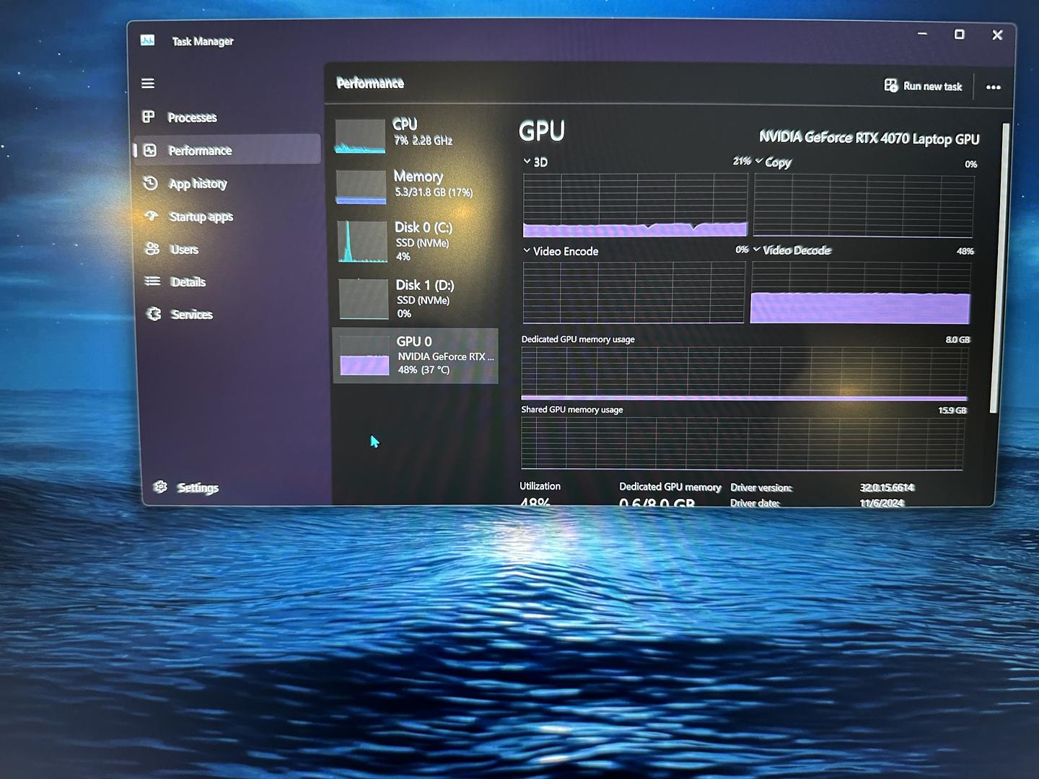Click the Users people icon

(152, 249)
